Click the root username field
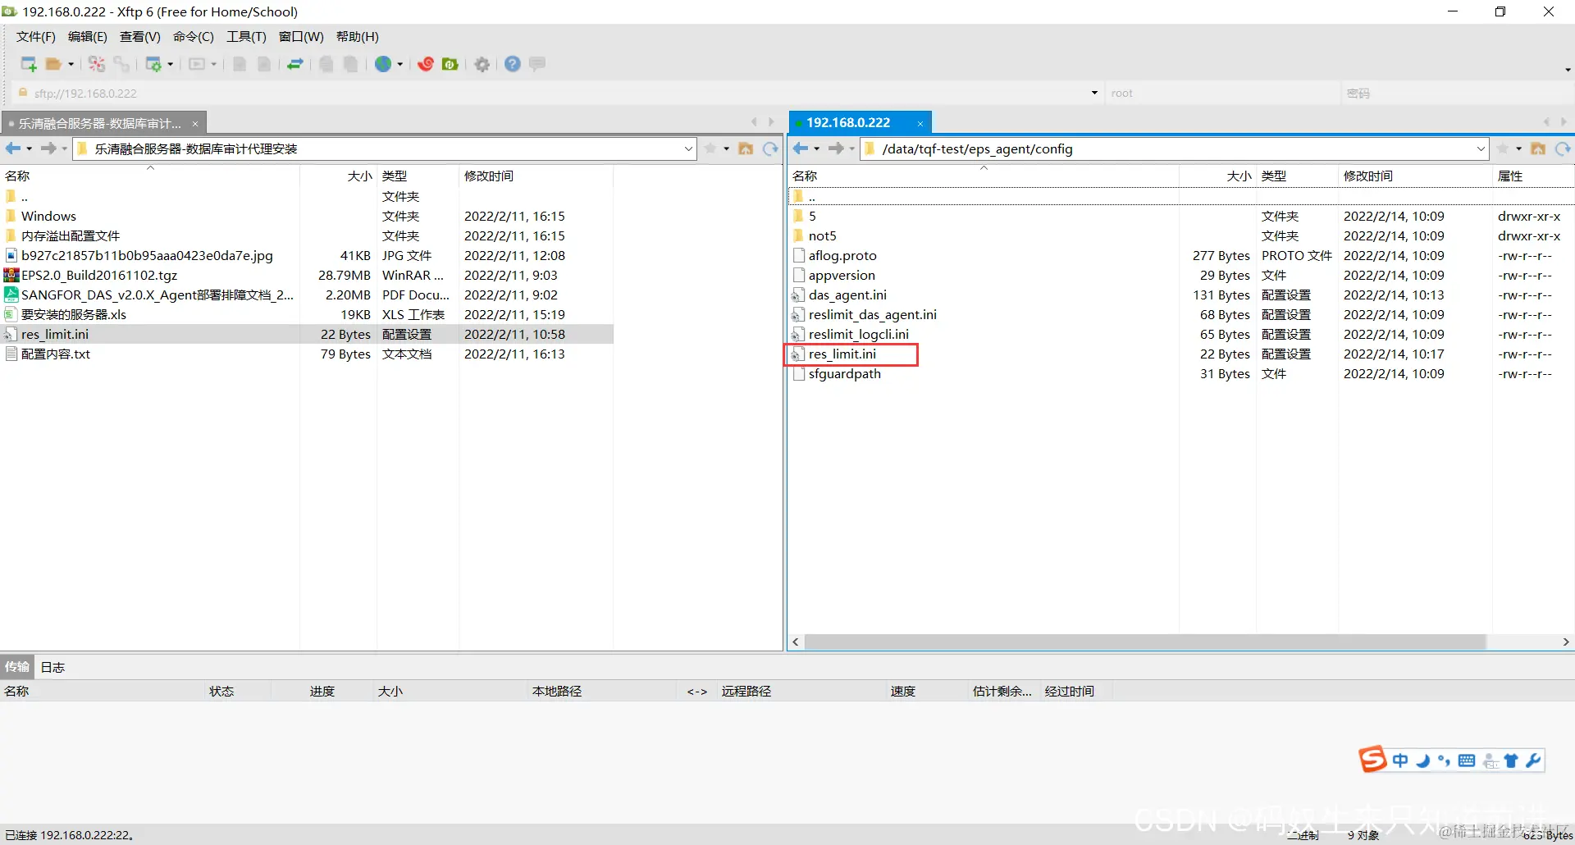This screenshot has height=845, width=1575. (1222, 93)
